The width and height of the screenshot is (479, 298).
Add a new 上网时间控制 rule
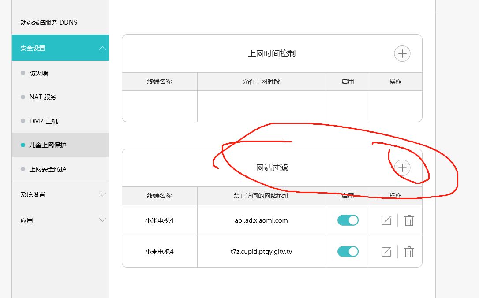pos(402,54)
